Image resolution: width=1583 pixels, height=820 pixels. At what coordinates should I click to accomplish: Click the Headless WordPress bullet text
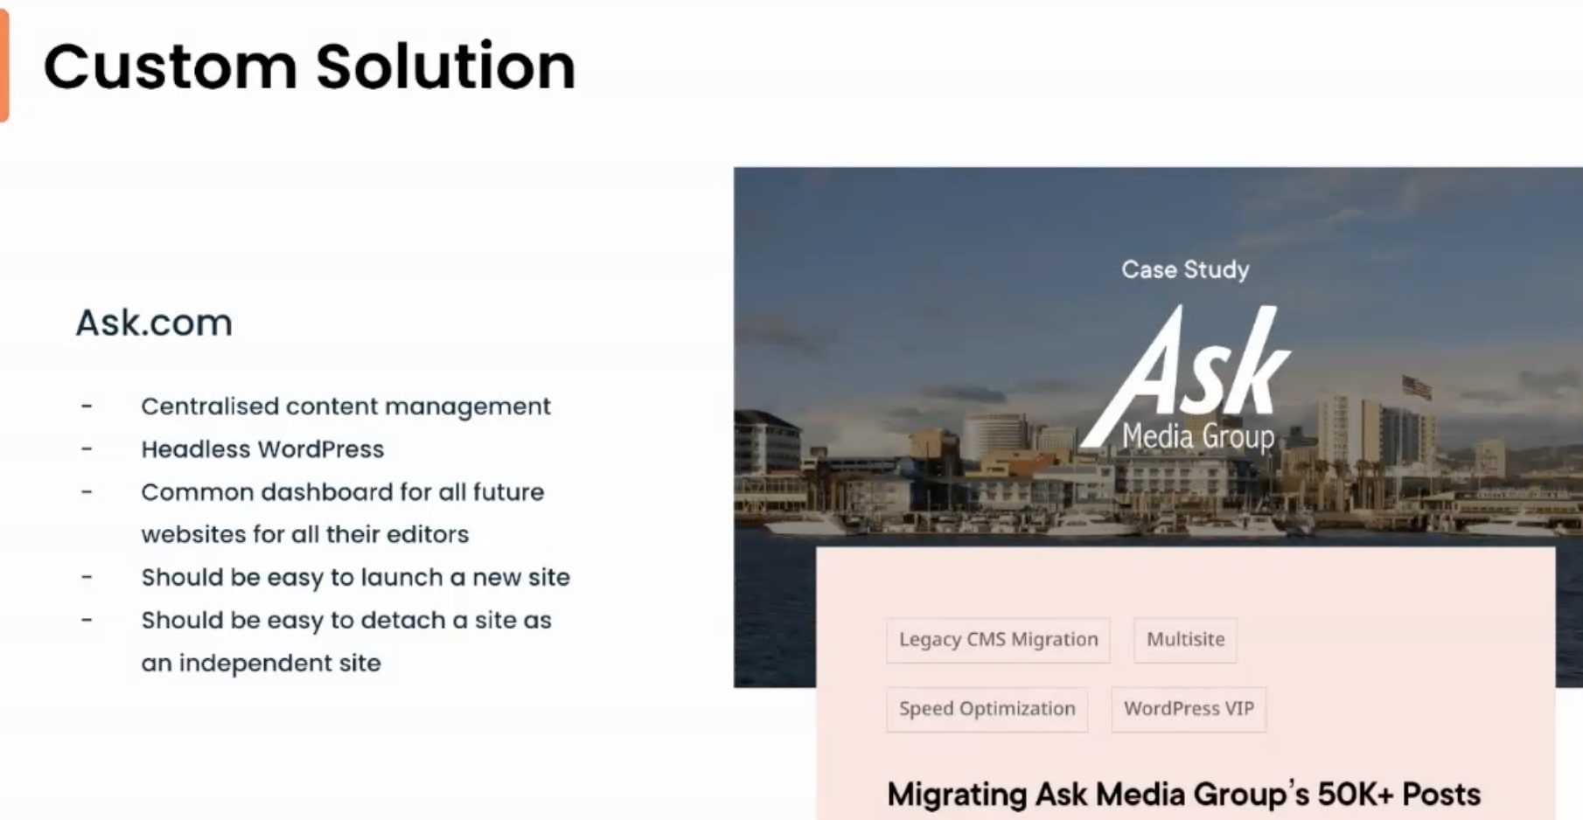[262, 449]
